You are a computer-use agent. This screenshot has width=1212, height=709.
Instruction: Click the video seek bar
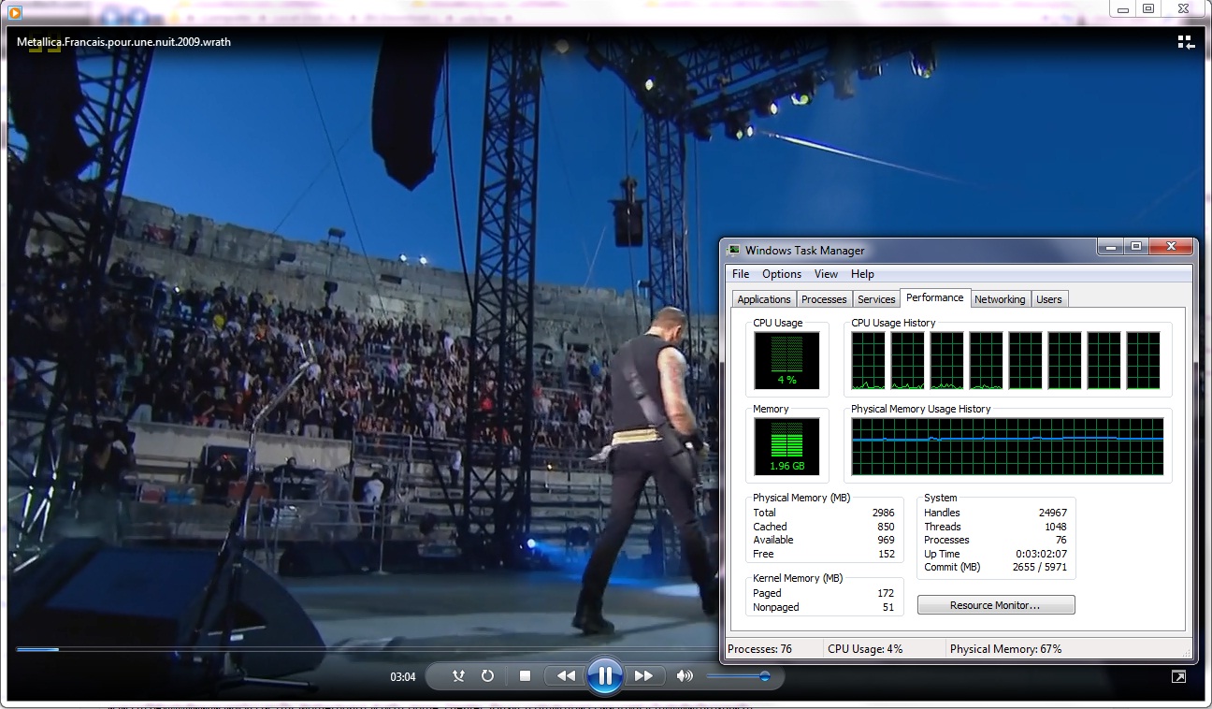pos(365,649)
